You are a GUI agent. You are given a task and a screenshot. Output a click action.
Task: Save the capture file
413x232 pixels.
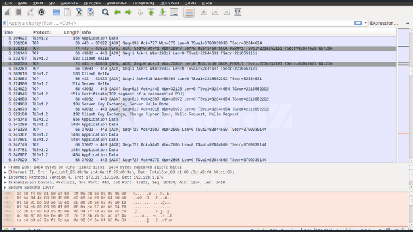(67, 12)
